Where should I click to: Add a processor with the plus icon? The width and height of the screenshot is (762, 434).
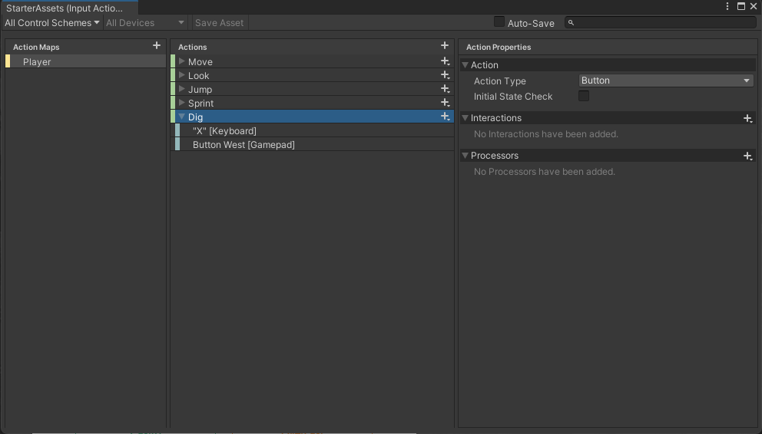click(747, 156)
